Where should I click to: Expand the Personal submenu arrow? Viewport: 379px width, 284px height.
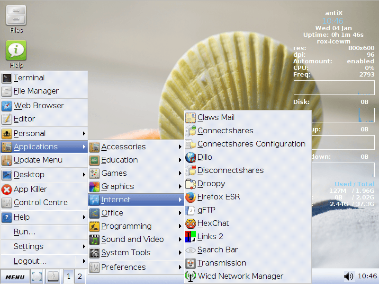click(x=84, y=134)
